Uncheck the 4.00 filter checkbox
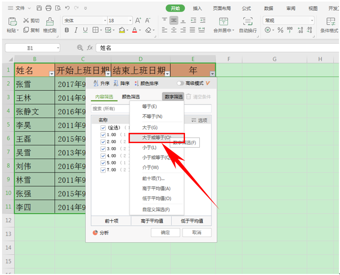The image size is (340, 275). [103, 156]
